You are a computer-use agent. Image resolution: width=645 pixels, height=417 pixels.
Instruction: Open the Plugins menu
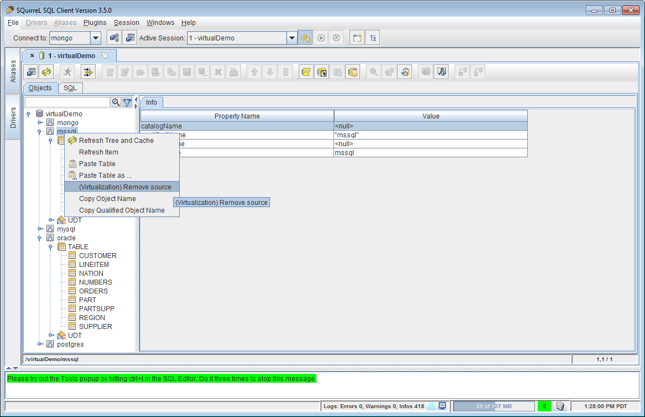(95, 23)
